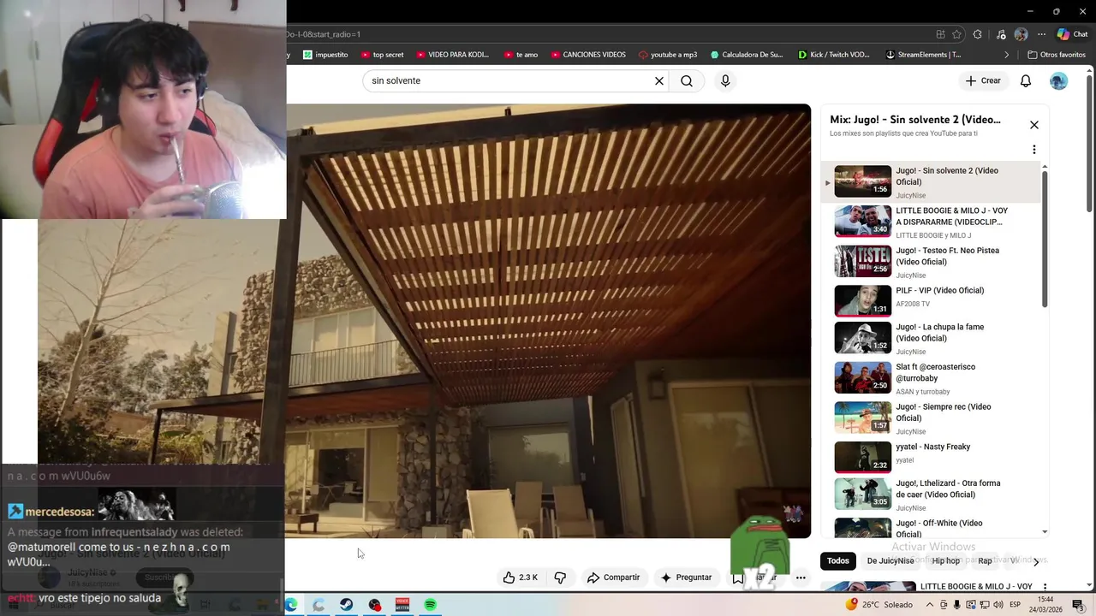Screen dimensions: 1096x616
Task: Open Windows notification center icon
Action: pos(1078,605)
